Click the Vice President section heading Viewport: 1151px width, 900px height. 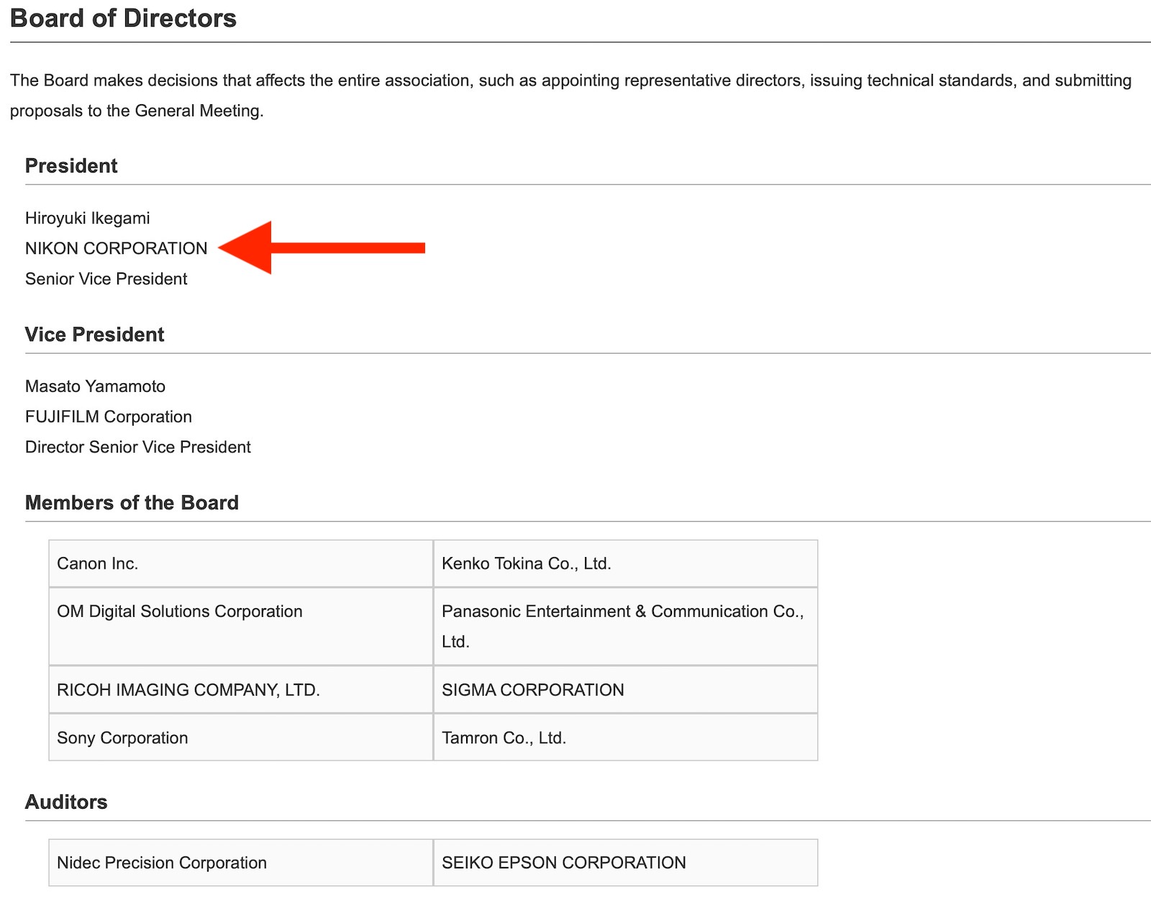point(94,335)
